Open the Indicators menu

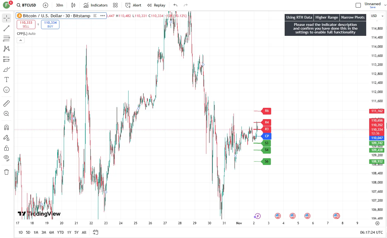point(96,5)
